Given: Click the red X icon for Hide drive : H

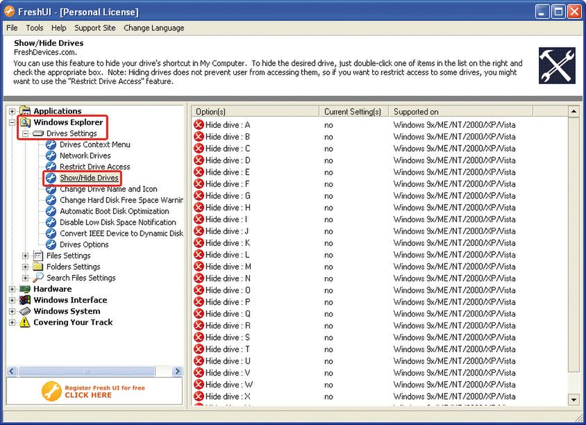Looking at the screenshot, I should coord(199,208).
